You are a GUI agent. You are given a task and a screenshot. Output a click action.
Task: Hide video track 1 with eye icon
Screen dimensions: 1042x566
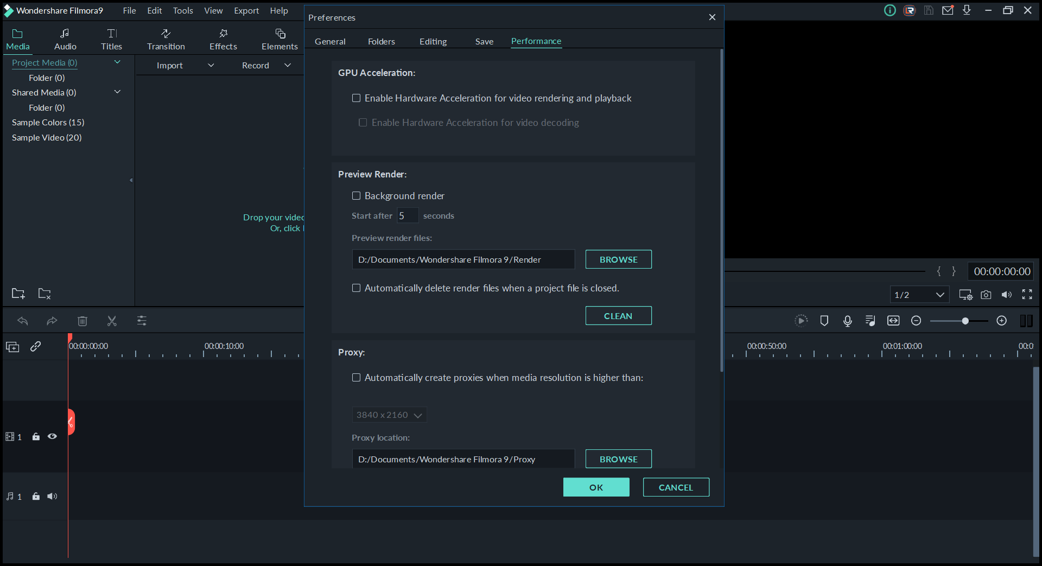coord(52,436)
